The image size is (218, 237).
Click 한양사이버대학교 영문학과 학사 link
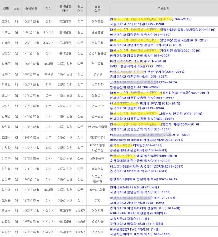click(x=143, y=179)
